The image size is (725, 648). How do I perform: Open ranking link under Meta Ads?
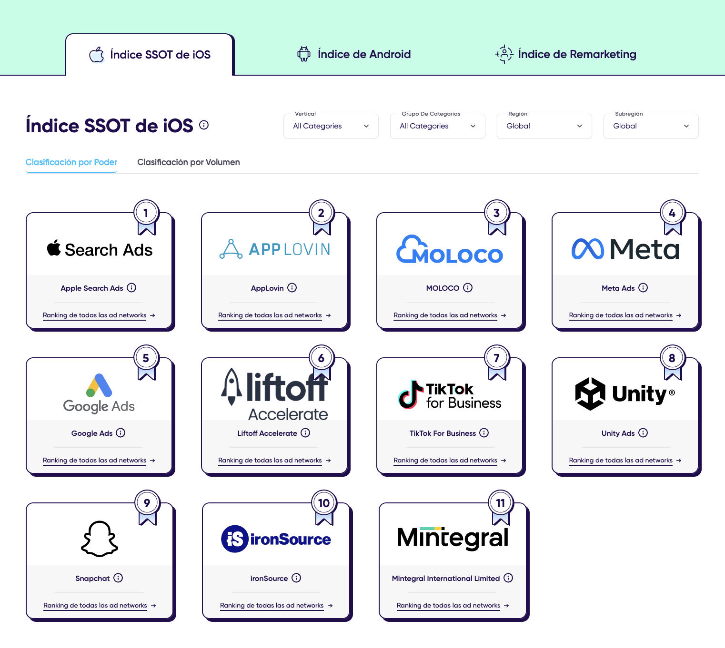(x=625, y=315)
